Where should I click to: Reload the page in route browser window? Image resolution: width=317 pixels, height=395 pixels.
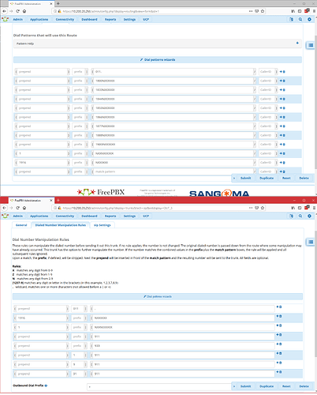[x=17, y=11]
